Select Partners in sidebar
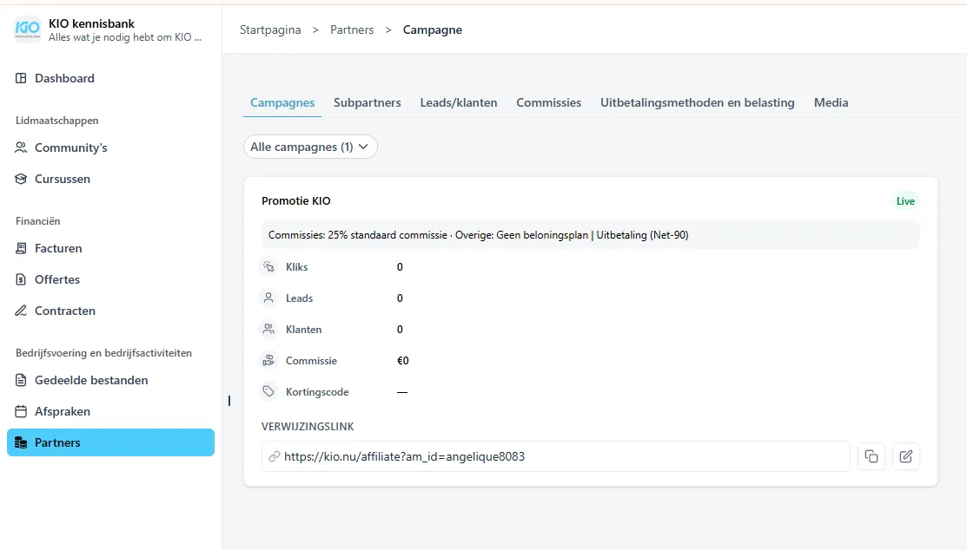Viewport: 967px width, 550px height. [110, 442]
